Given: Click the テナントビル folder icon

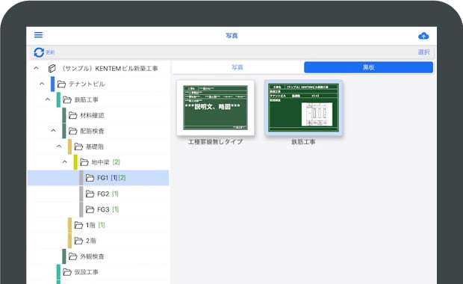Looking at the screenshot, I should (x=61, y=84).
